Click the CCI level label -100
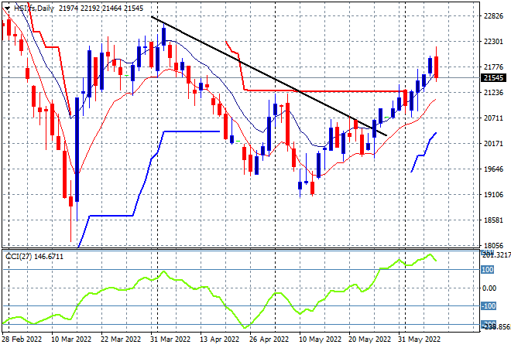Viewport: 511px width, 348px height. click(489, 306)
